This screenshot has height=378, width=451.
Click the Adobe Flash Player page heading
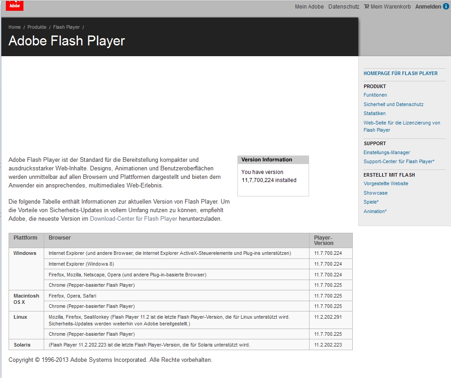point(67,41)
